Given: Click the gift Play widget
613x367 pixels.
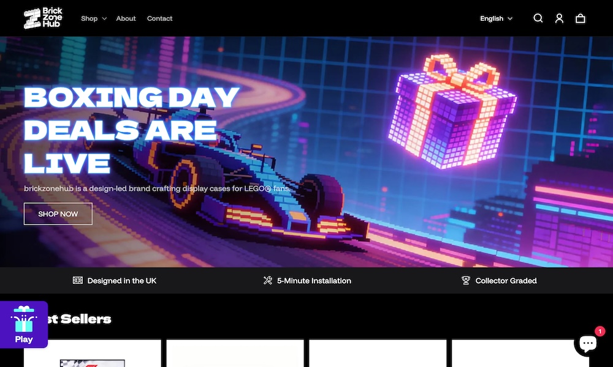Looking at the screenshot, I should [24, 324].
